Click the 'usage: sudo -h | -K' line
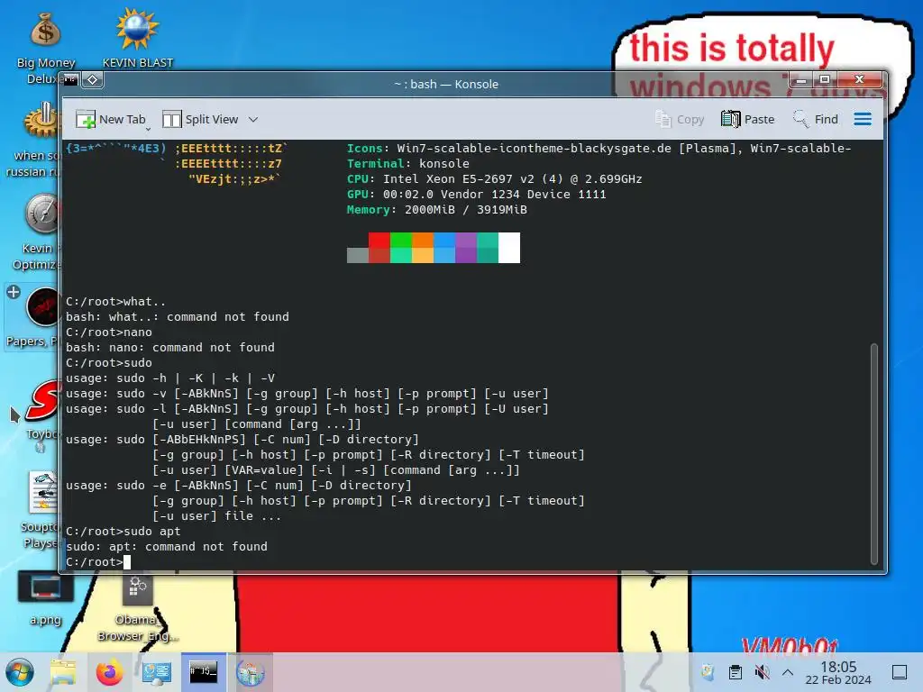 (x=170, y=378)
